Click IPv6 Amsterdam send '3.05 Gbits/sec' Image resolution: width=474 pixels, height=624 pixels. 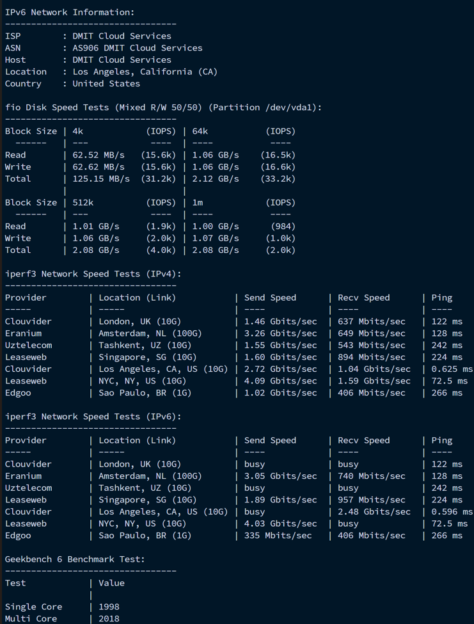[x=281, y=476]
